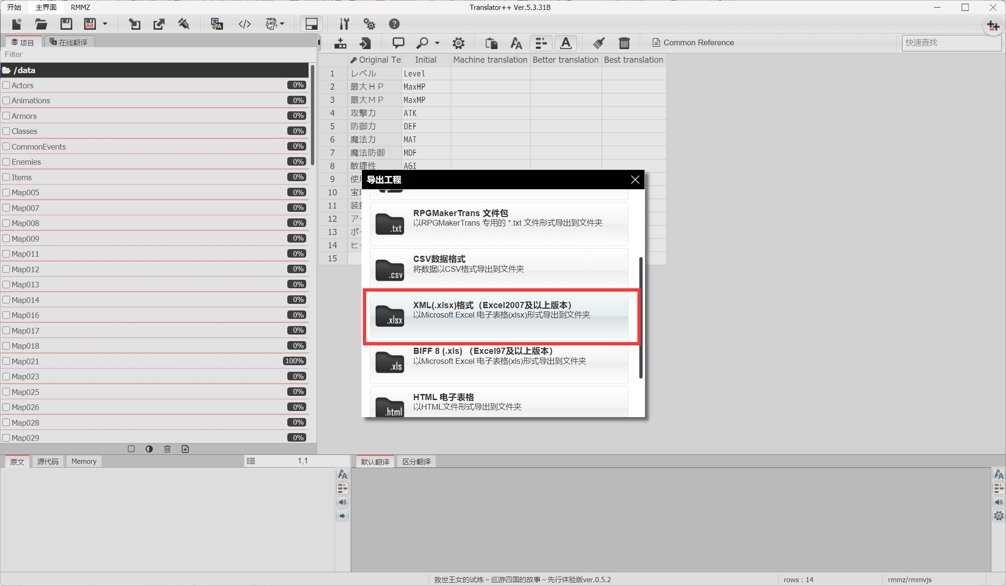This screenshot has width=1006, height=586.
Task: Choose XML (.xlsx) export format
Action: 499,316
